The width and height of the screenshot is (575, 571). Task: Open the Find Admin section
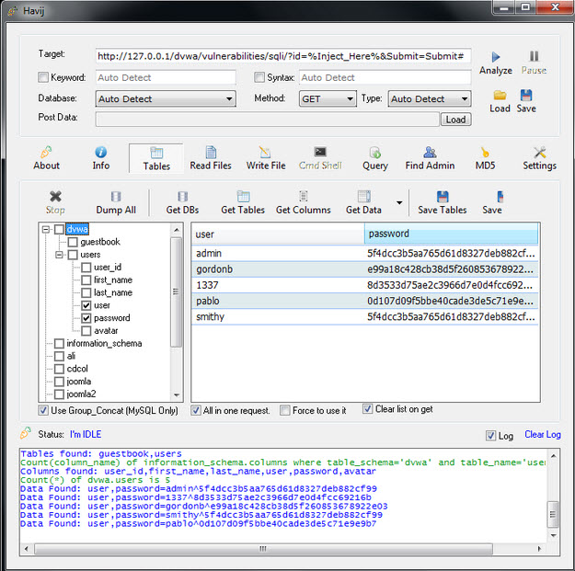tap(430, 158)
